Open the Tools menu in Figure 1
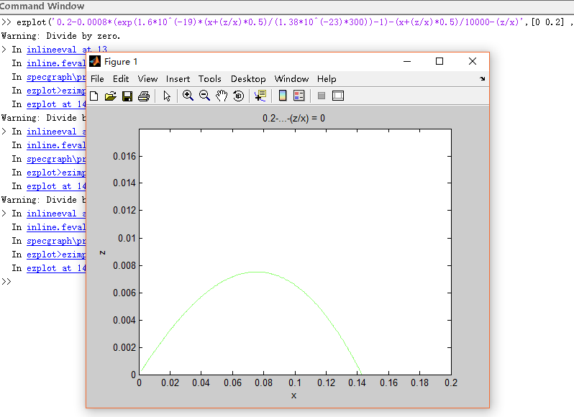 pyautogui.click(x=210, y=79)
